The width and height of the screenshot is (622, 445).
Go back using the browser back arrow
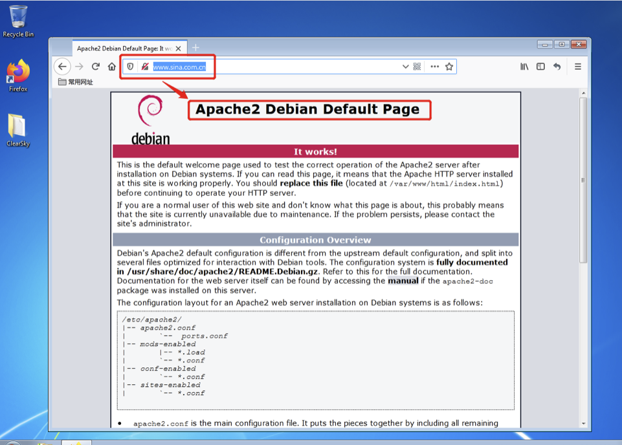coord(62,67)
